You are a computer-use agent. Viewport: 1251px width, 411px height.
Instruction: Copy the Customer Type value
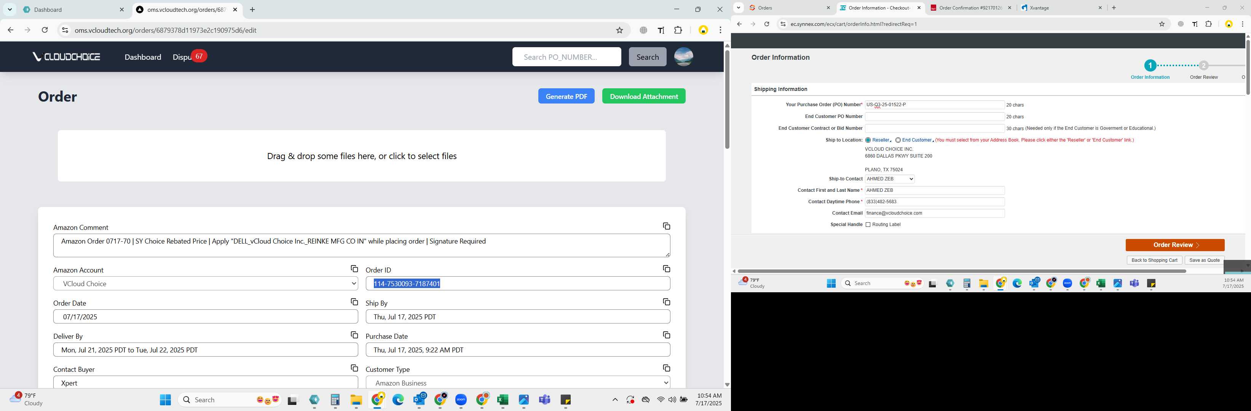(x=666, y=368)
